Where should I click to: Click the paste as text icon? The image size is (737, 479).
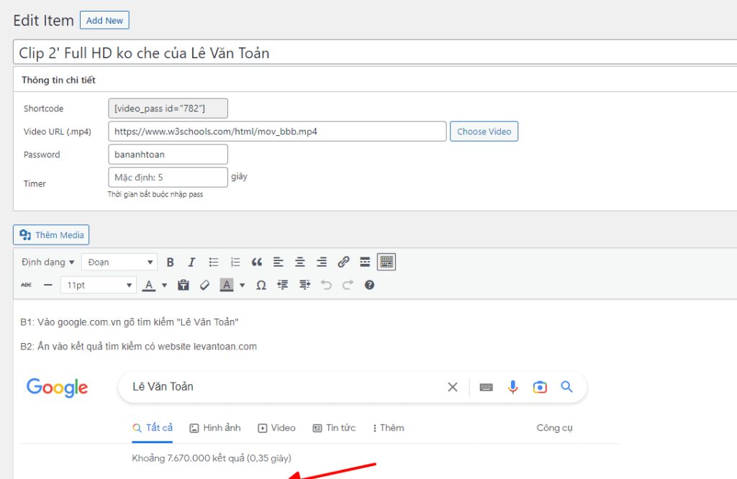pyautogui.click(x=184, y=286)
